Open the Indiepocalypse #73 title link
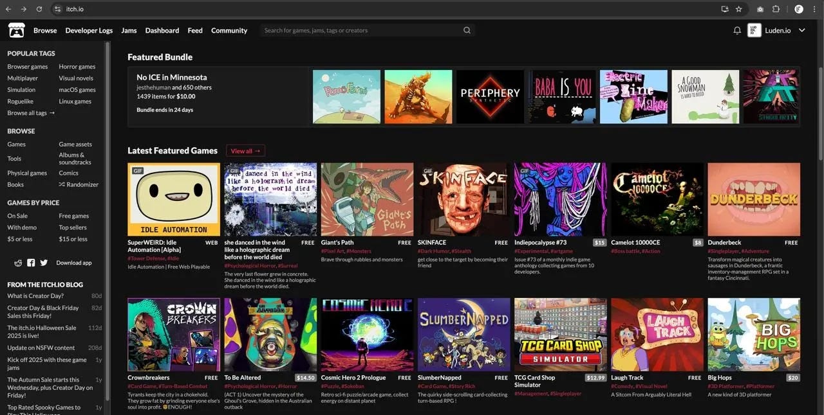Screen dimensions: 824x415 click(x=540, y=243)
